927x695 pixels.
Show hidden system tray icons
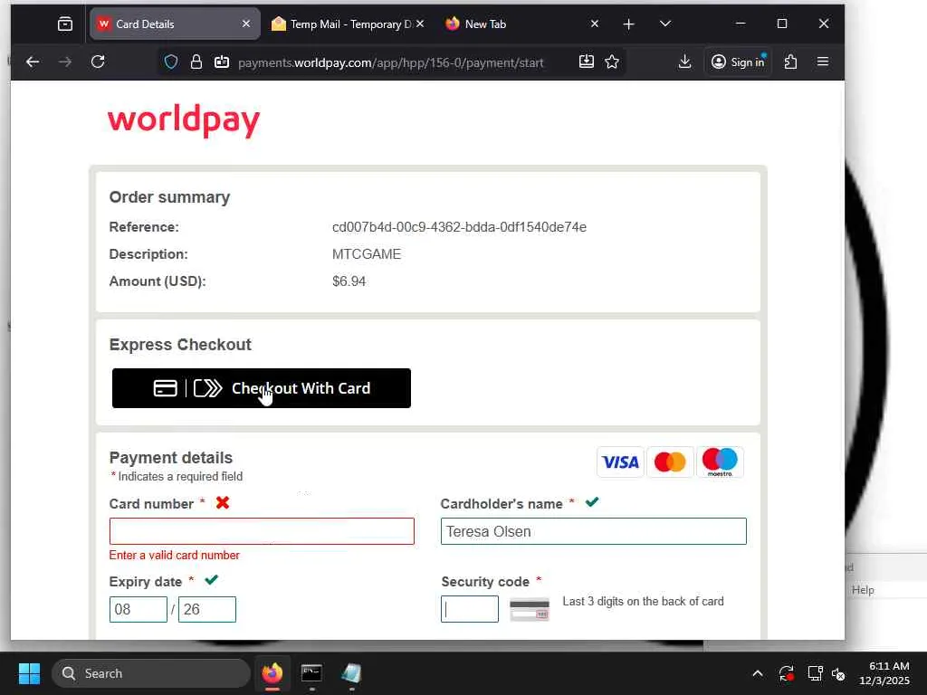point(758,673)
